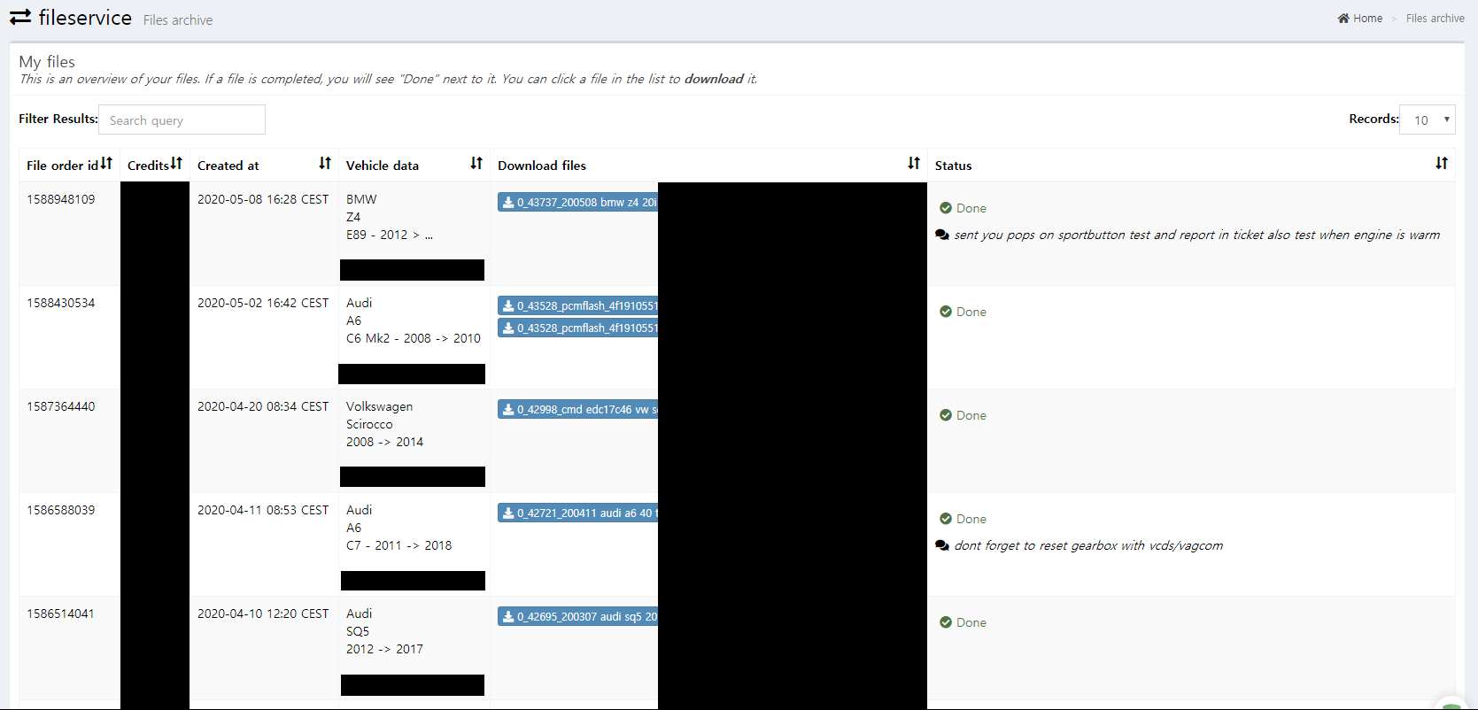
Task: Click the fileservice logo arrows icon
Action: coord(20,17)
